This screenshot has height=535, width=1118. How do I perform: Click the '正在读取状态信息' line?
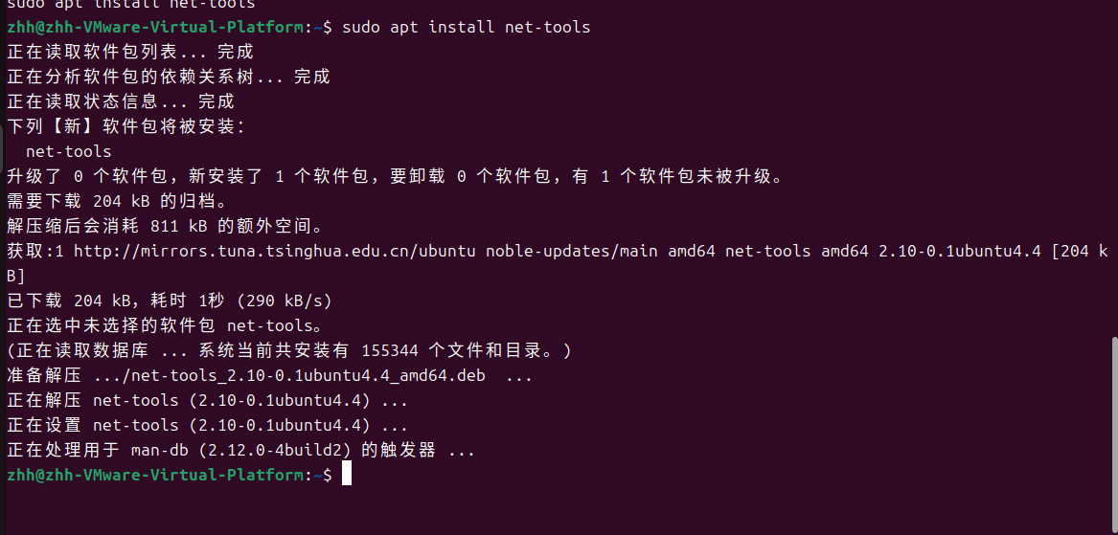click(x=121, y=101)
